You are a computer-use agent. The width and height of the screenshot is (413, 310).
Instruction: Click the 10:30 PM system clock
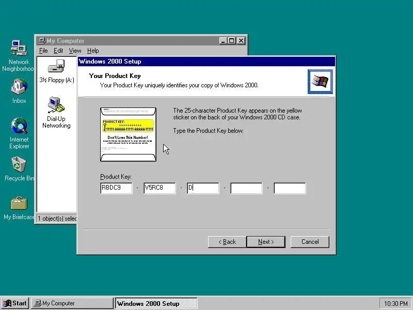pos(395,303)
